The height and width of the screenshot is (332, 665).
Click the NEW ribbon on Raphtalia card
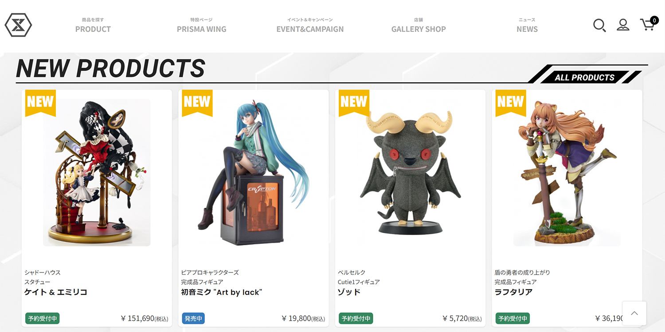[511, 103]
